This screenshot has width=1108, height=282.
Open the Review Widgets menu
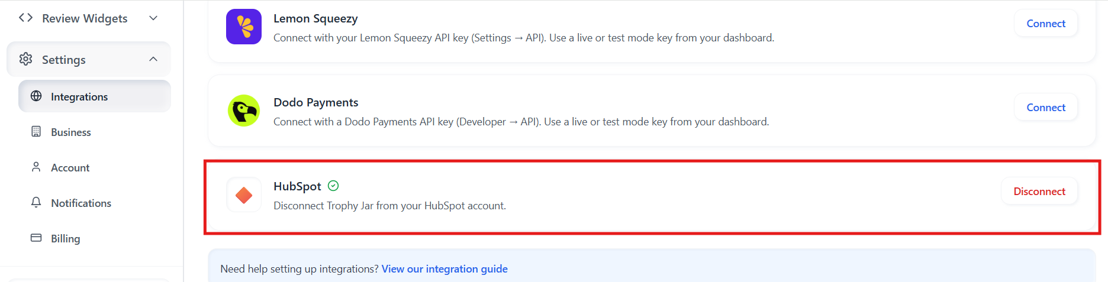(x=89, y=18)
